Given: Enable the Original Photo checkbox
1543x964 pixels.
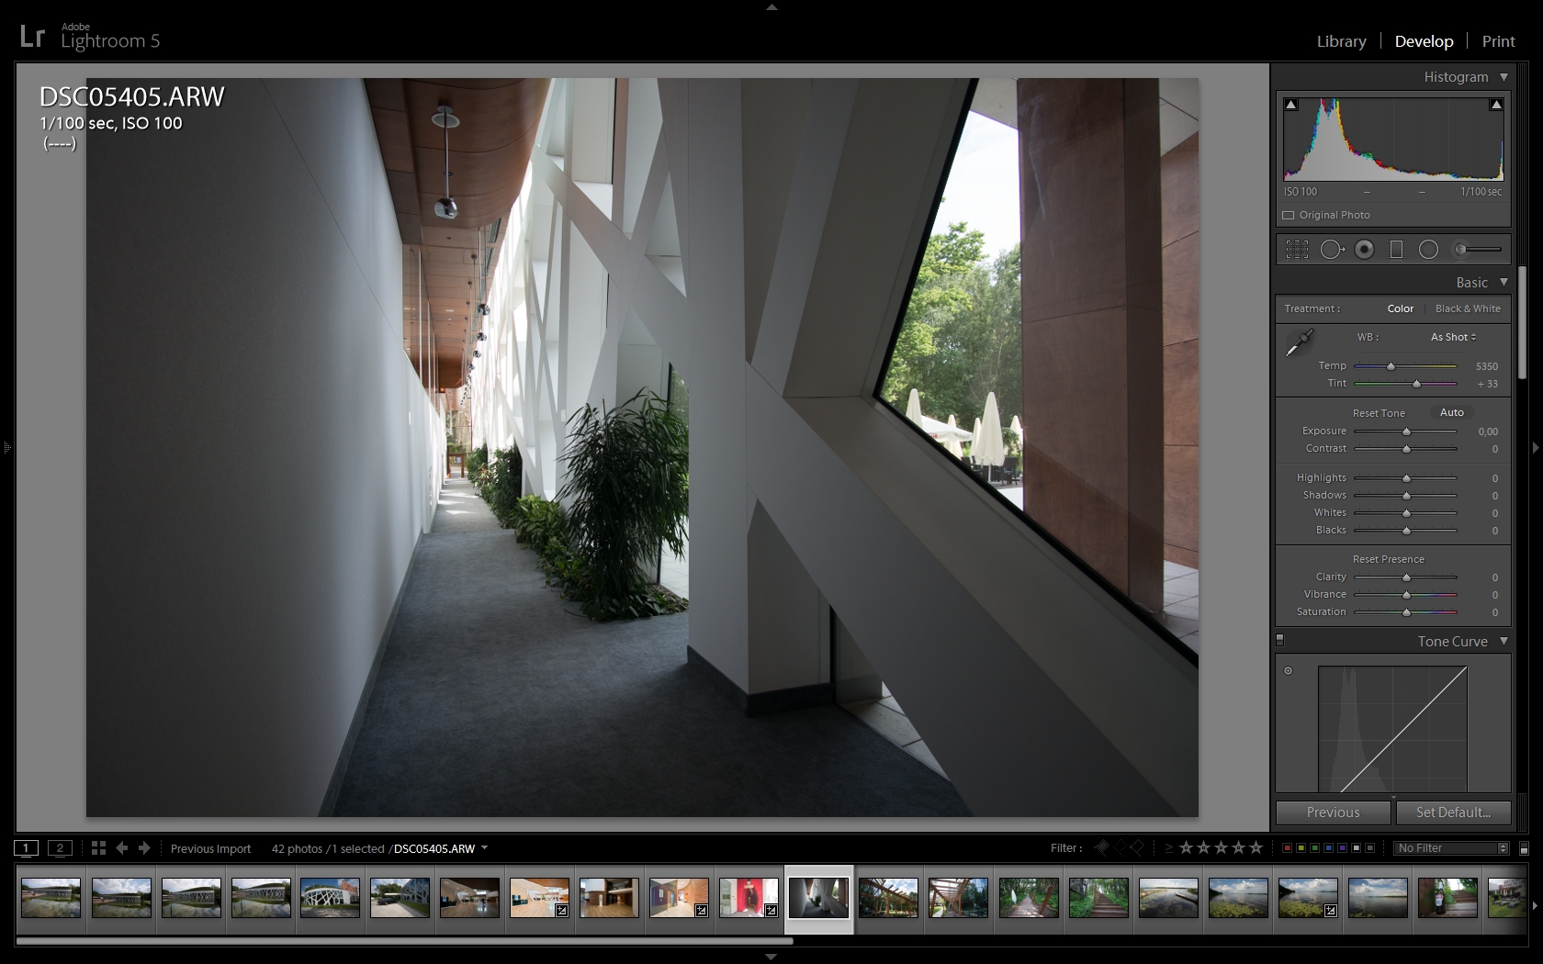Looking at the screenshot, I should 1288,215.
